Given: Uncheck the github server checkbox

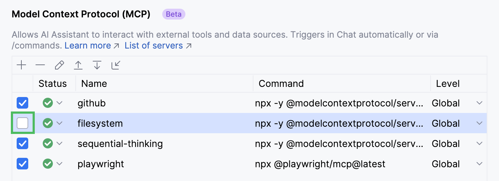Looking at the screenshot, I should click(23, 103).
